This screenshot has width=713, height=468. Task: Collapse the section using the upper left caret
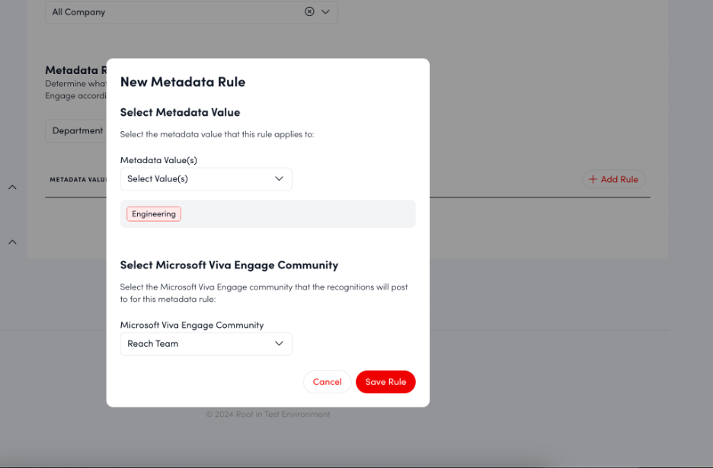pos(12,187)
